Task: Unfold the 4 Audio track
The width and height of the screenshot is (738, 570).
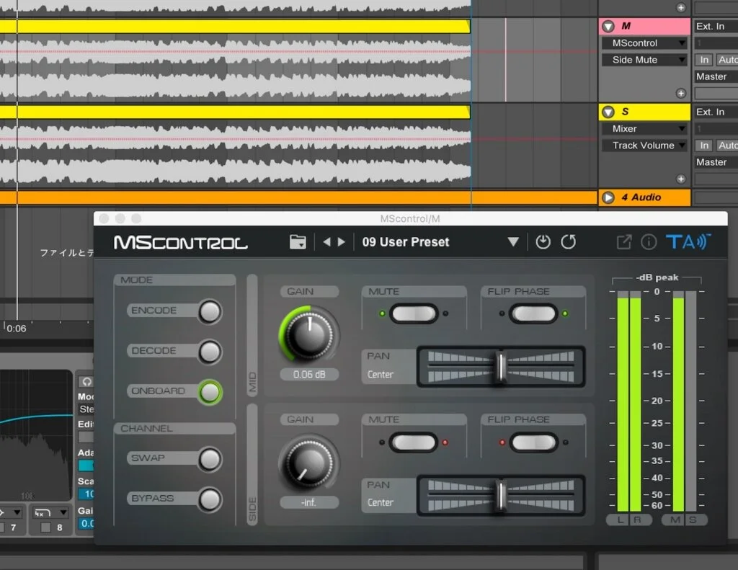Action: point(608,197)
